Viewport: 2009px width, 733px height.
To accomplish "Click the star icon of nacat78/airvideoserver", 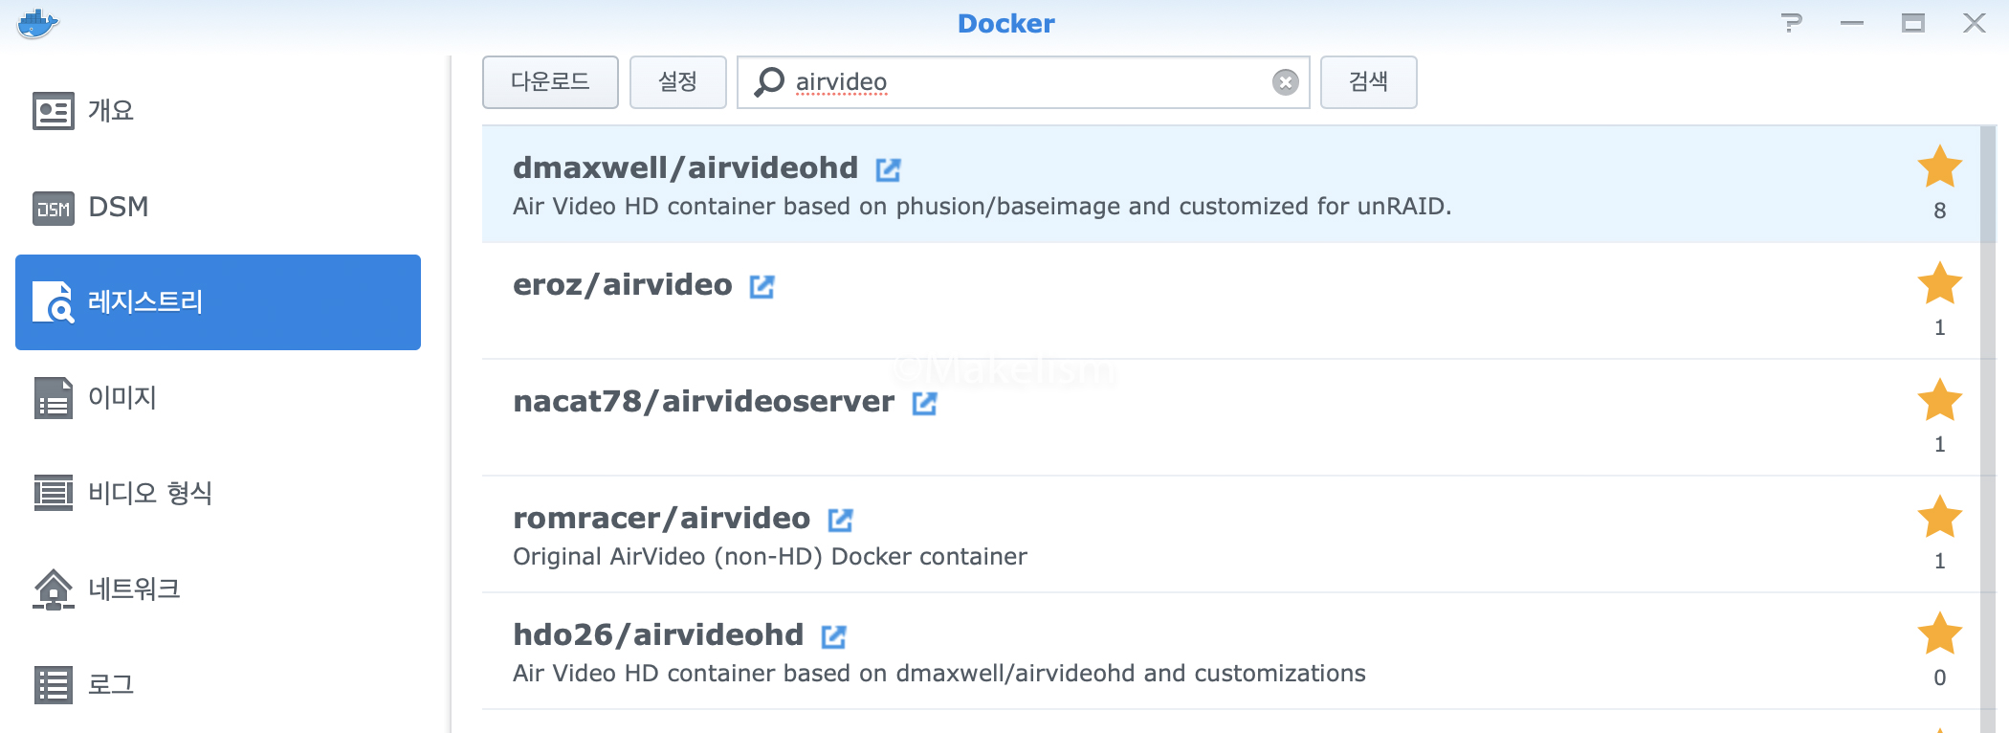I will click(1940, 400).
